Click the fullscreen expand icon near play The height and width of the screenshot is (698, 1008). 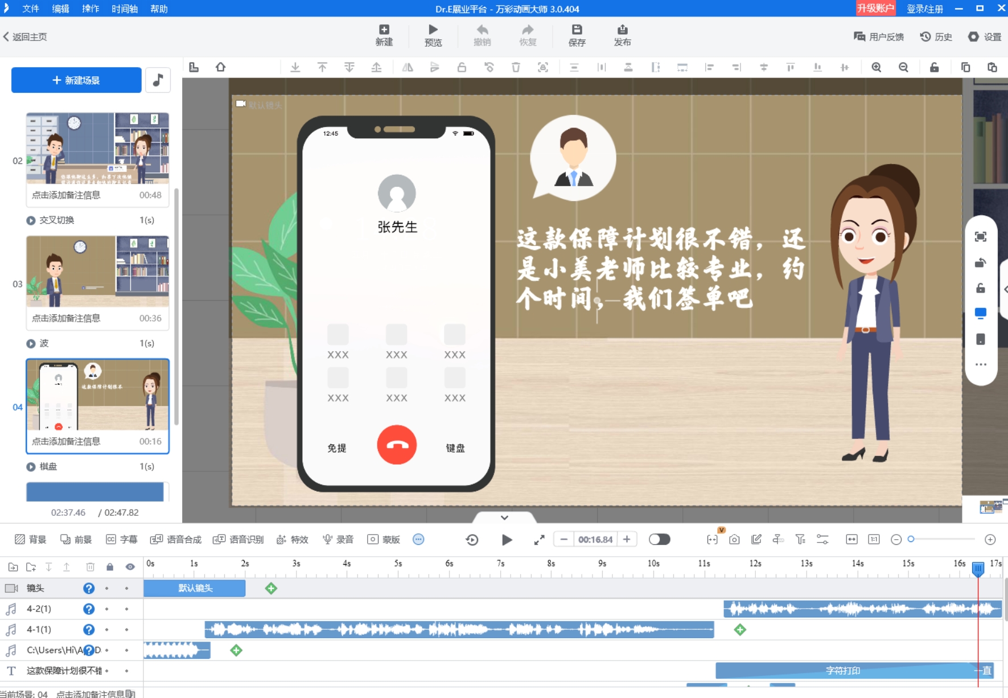539,540
